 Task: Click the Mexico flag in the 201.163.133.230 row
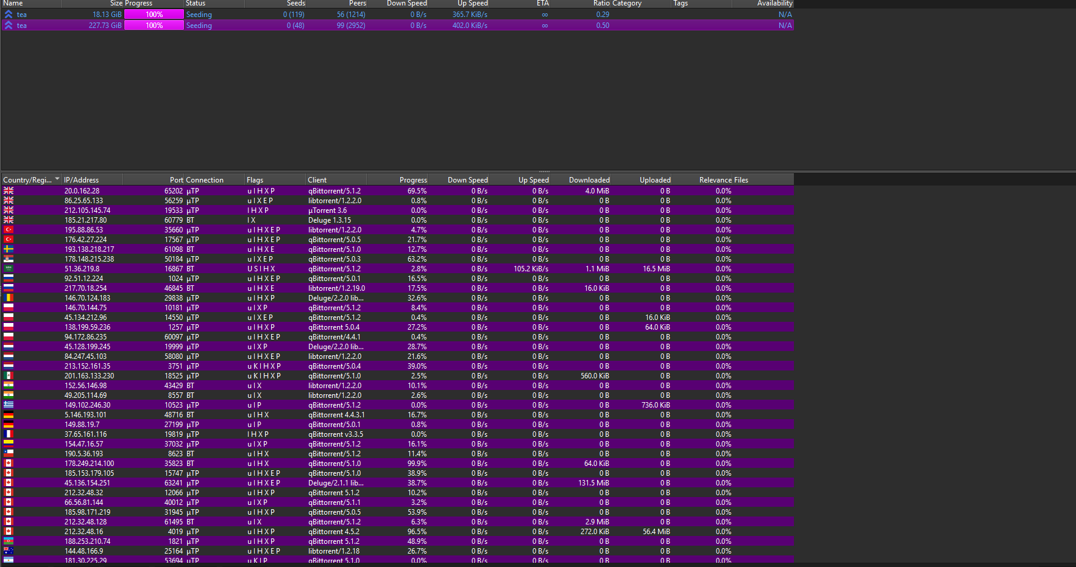9,375
